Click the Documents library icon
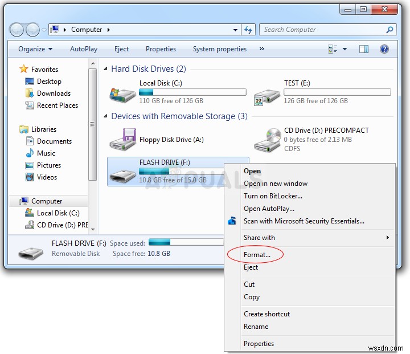 30,141
